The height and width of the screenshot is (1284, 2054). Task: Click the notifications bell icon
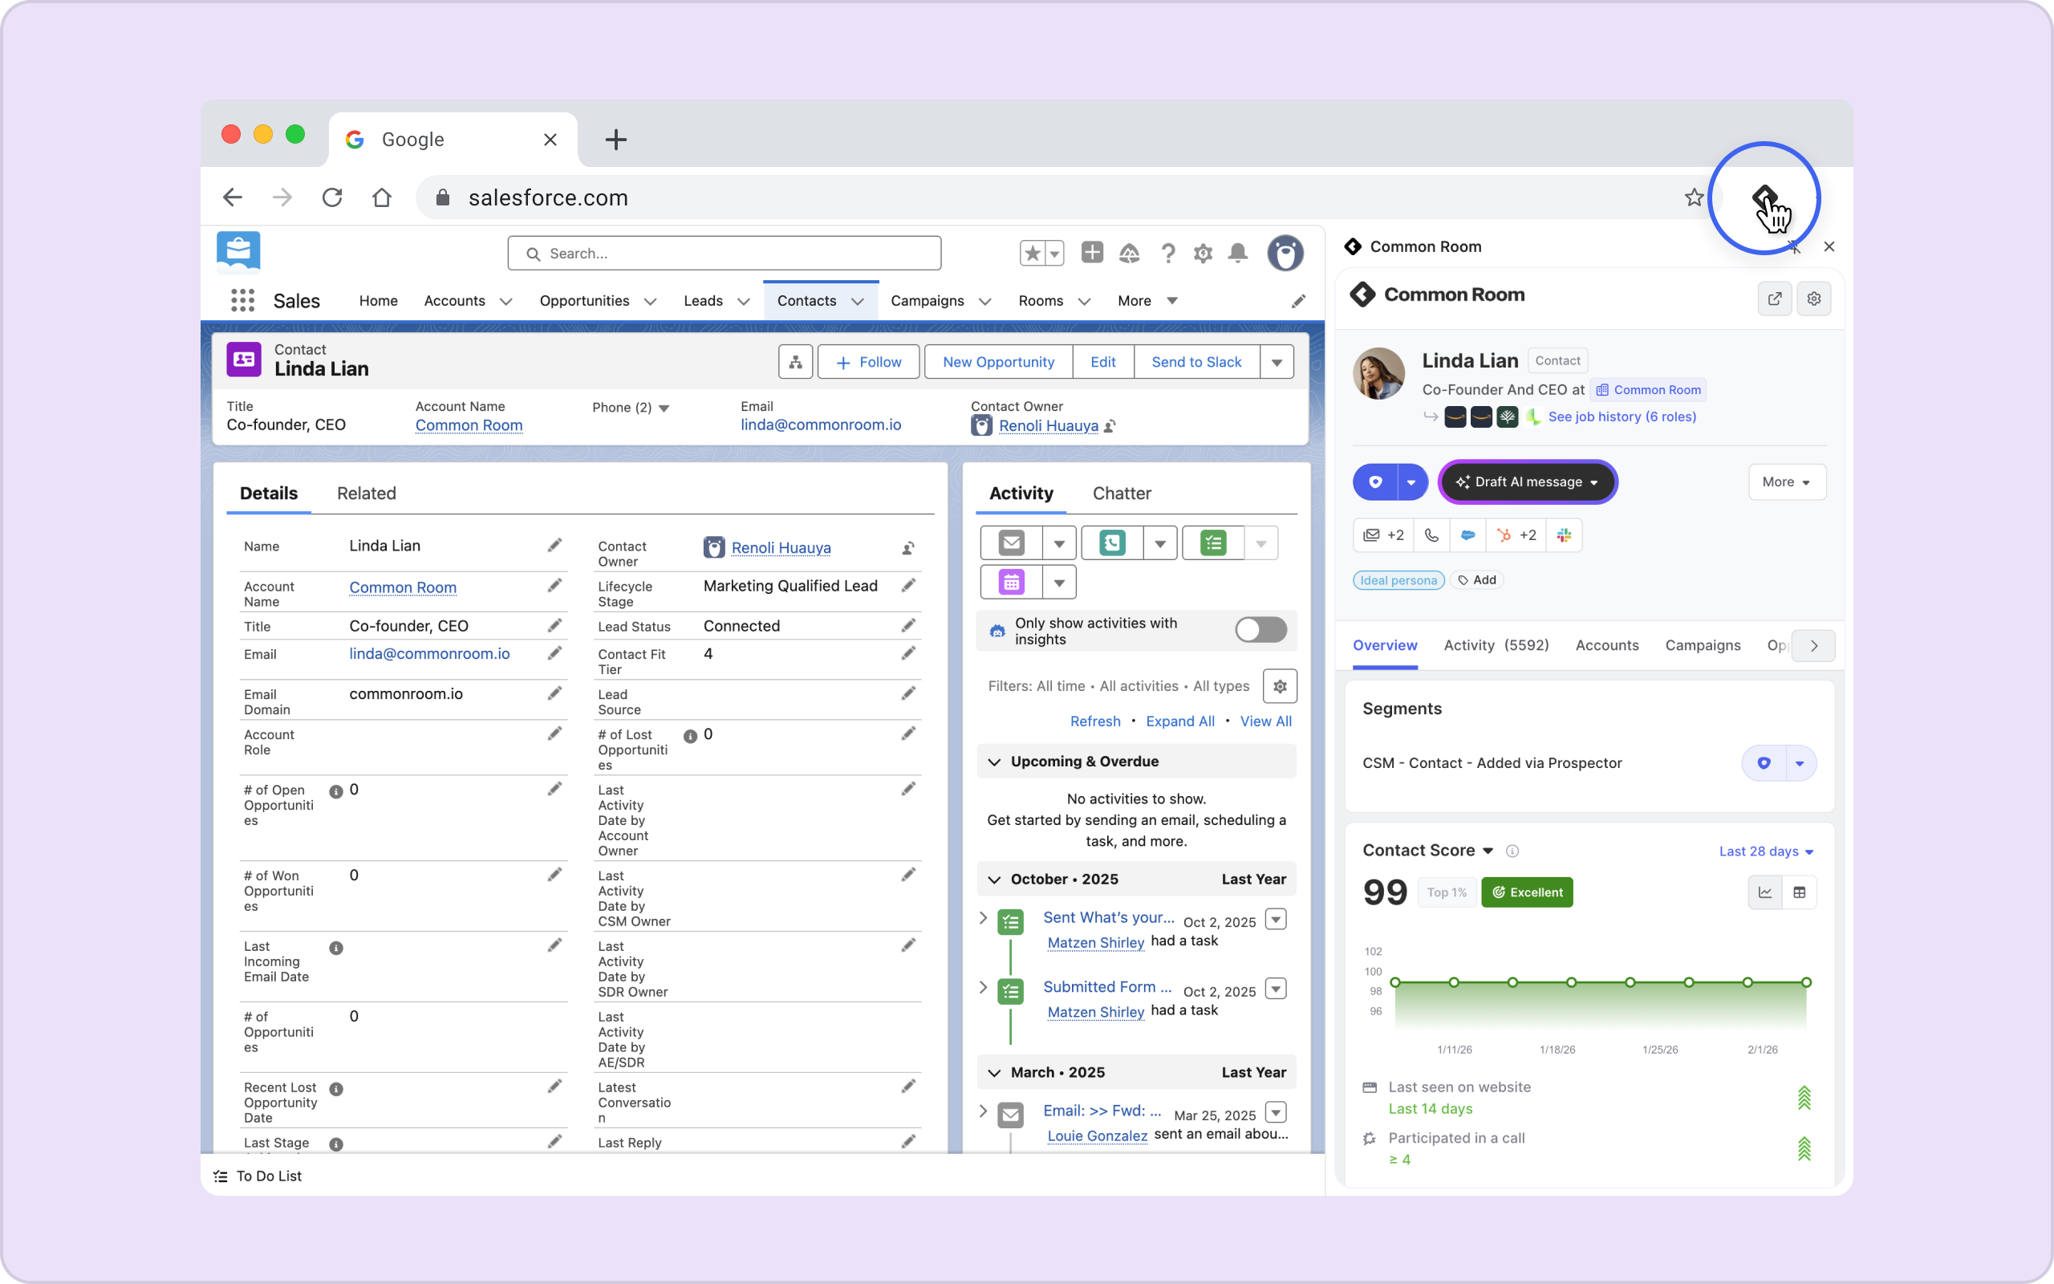(x=1238, y=253)
